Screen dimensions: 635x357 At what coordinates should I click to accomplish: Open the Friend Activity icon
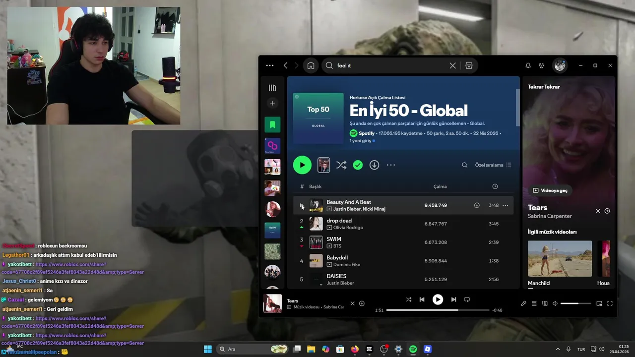coord(541,65)
